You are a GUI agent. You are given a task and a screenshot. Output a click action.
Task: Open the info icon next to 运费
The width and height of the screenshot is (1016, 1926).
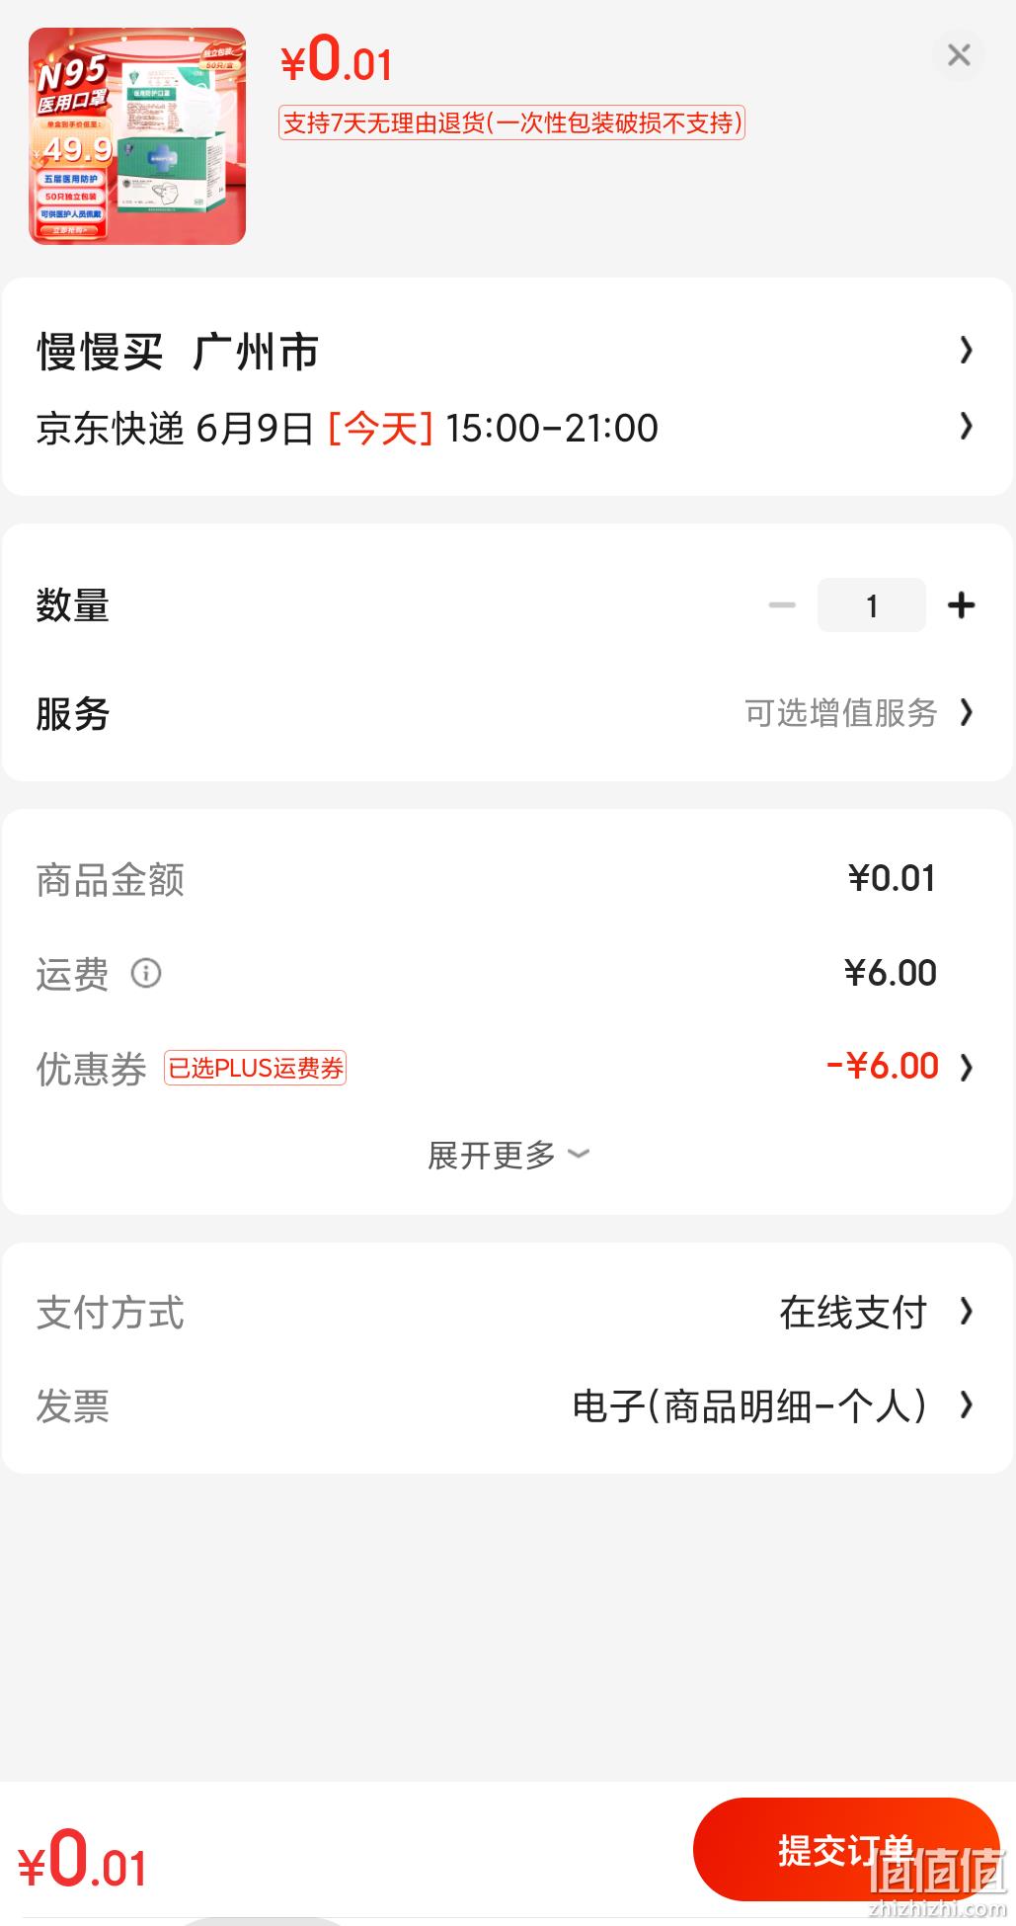[x=146, y=974]
